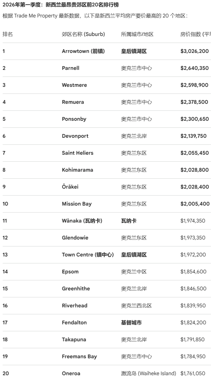Select the Parnell suburb name
The height and width of the screenshot is (380, 211).
(71, 68)
